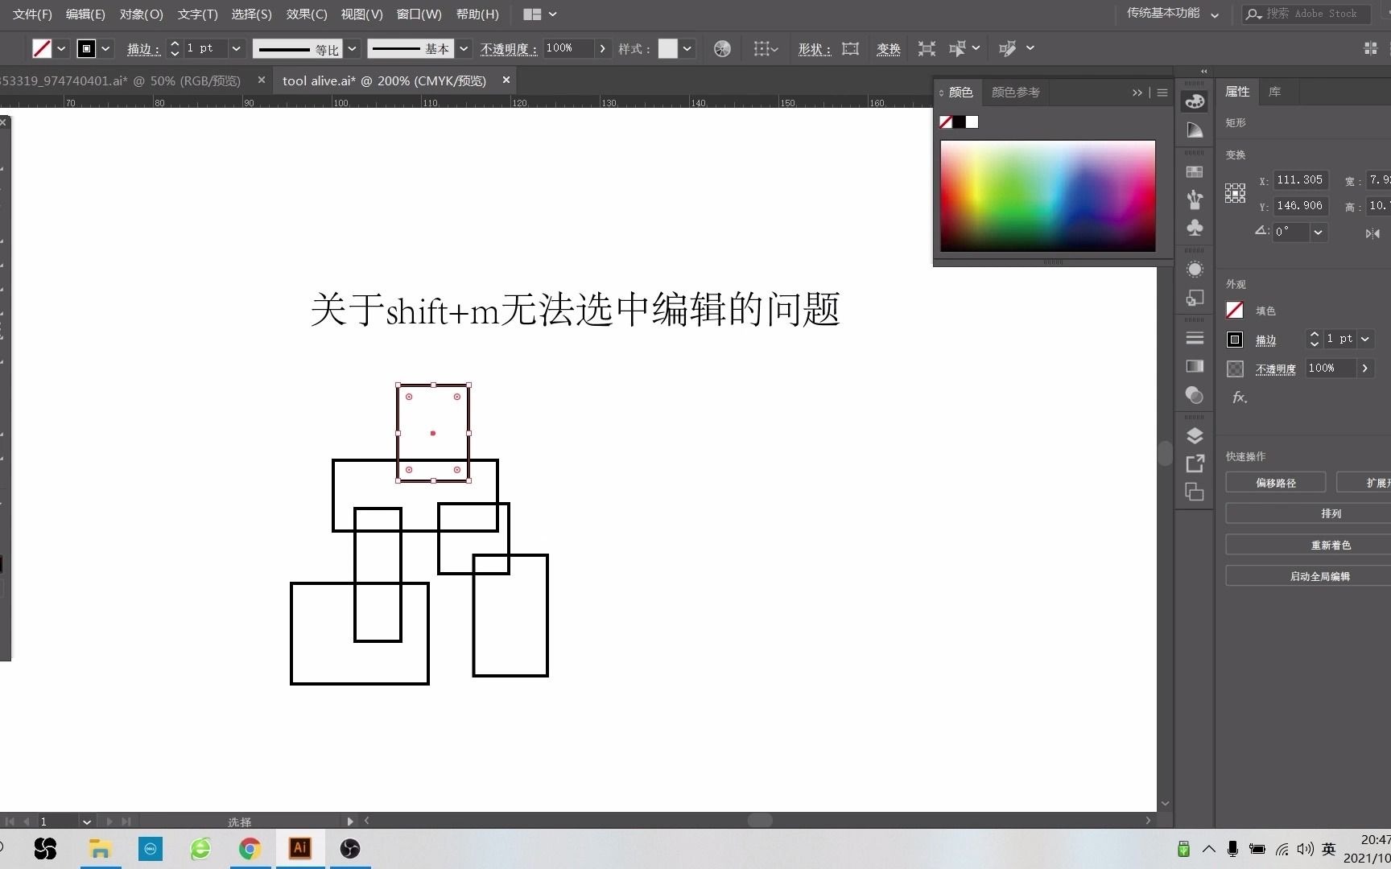This screenshot has width=1391, height=869.
Task: Open stroke weight dropdown in control bar
Action: coord(237,49)
